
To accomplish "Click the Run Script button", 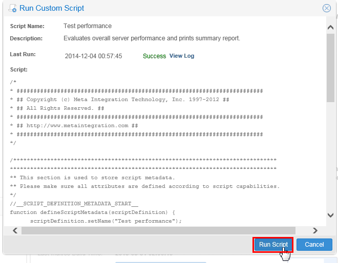I will coord(273,245).
